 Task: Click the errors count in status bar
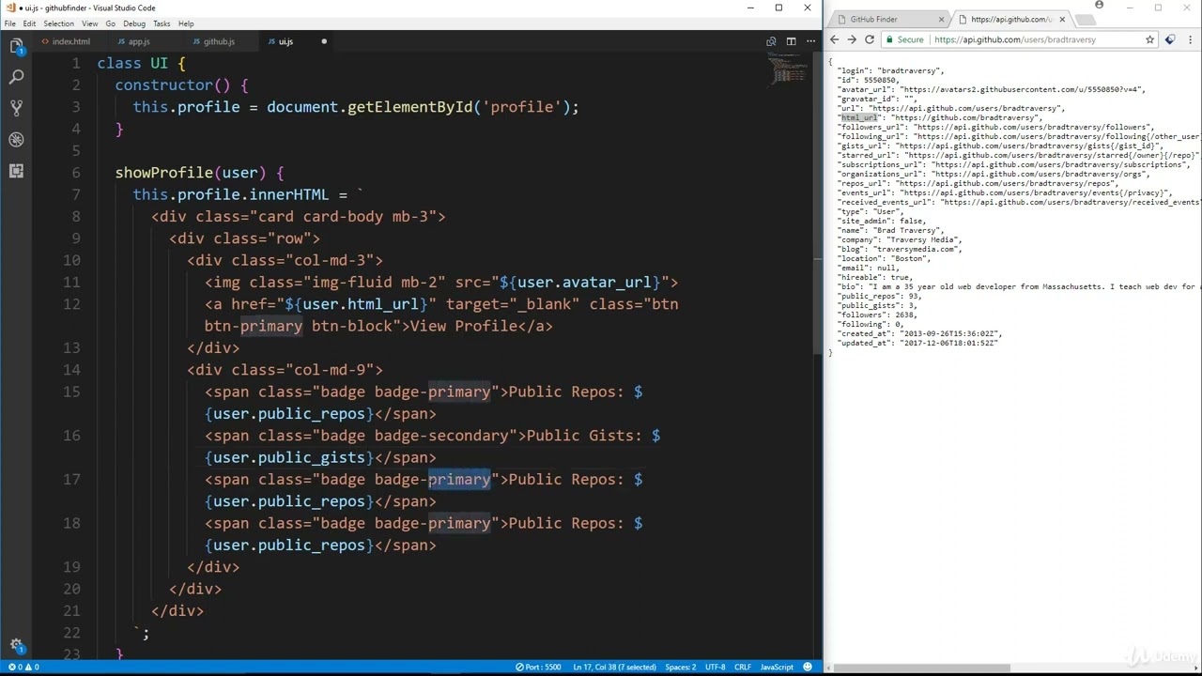pyautogui.click(x=16, y=667)
